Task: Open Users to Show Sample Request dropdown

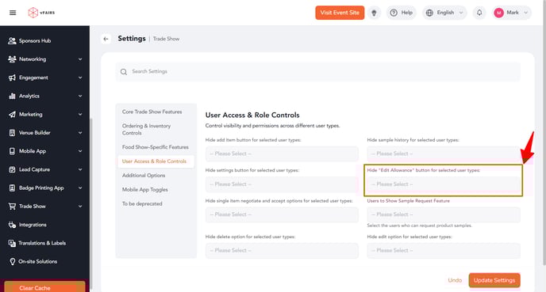Action: coord(444,214)
